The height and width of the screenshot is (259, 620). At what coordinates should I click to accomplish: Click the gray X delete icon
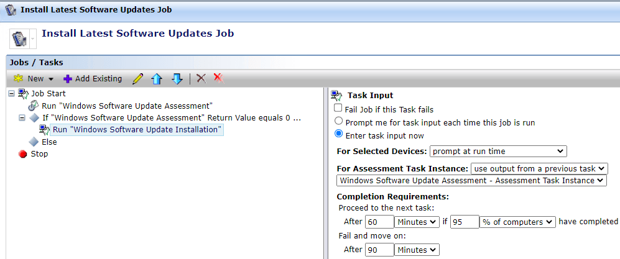pyautogui.click(x=201, y=78)
